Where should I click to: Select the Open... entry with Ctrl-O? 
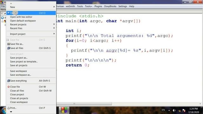click(31, 13)
